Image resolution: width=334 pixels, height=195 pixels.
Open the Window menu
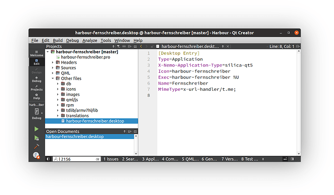click(x=122, y=41)
